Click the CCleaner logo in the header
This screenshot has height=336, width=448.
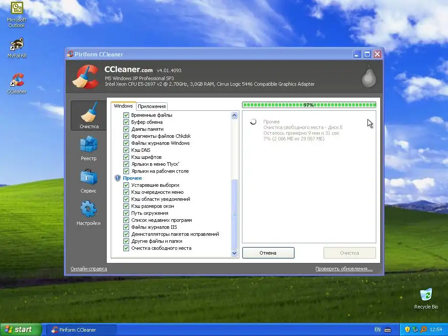point(85,76)
